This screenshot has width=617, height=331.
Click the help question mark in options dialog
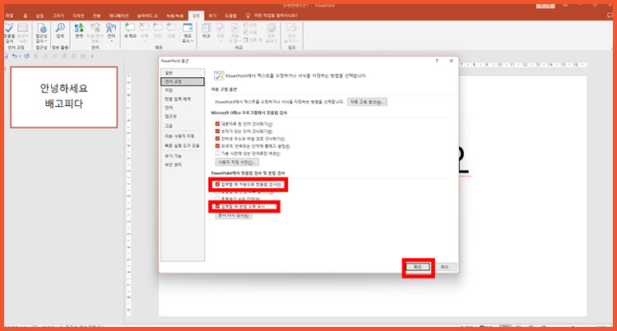[x=437, y=61]
